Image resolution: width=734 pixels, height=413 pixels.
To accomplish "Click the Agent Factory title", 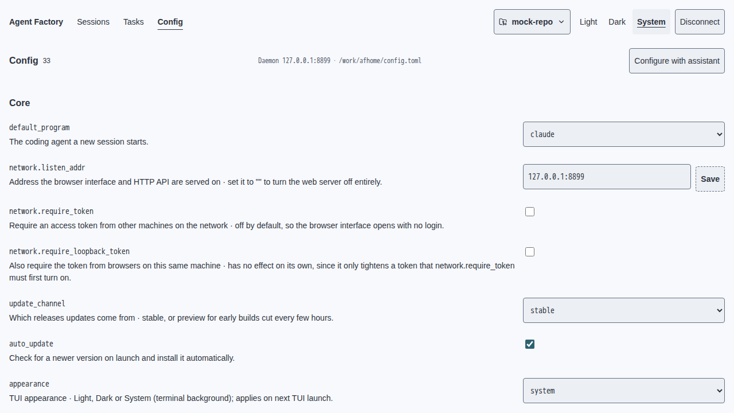I will coord(36,22).
